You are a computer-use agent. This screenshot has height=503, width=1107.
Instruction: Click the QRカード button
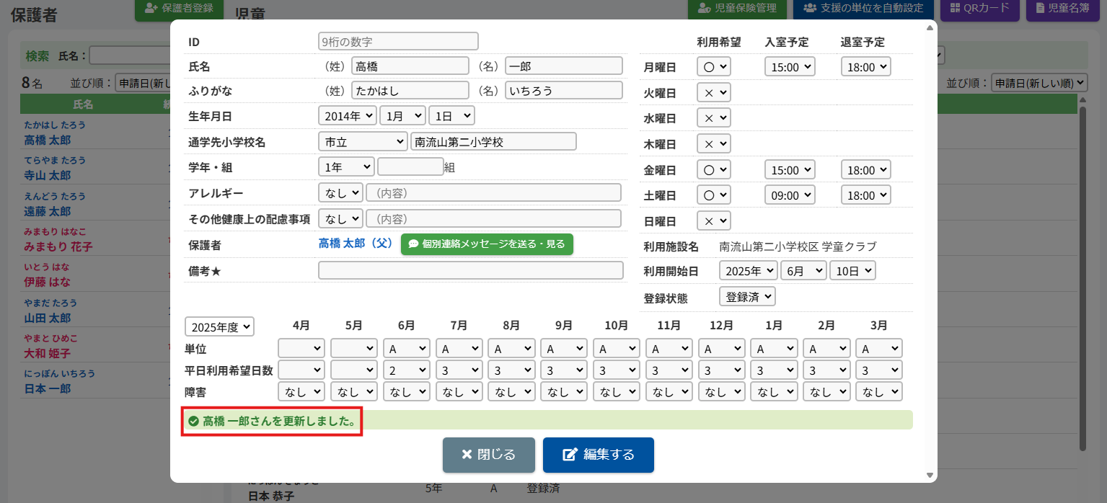(x=979, y=9)
